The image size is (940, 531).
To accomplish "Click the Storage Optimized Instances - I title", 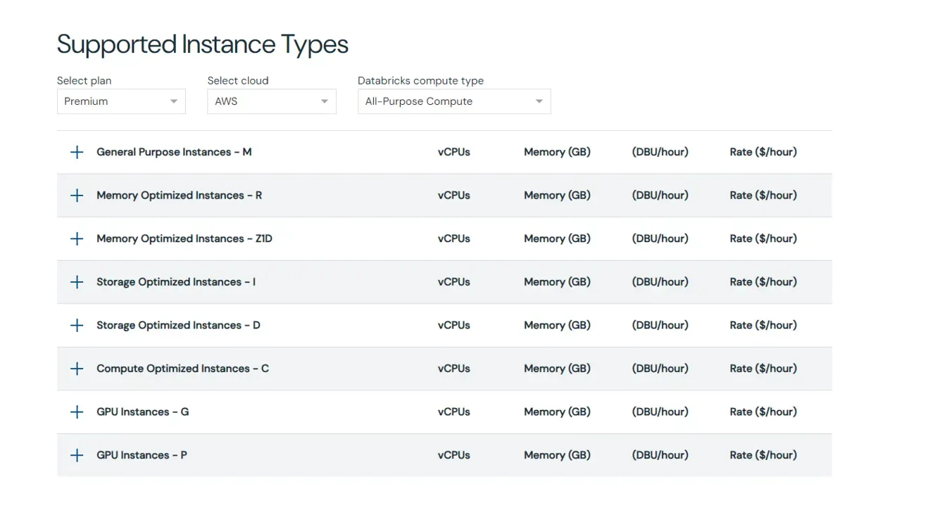I will click(x=176, y=282).
